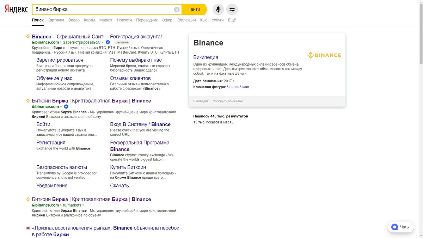Open Отзывы клиентов sitelink
The width and height of the screenshot is (423, 238).
130,78
